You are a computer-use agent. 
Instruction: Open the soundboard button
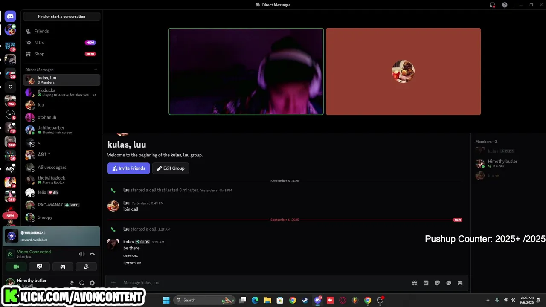[x=86, y=266]
